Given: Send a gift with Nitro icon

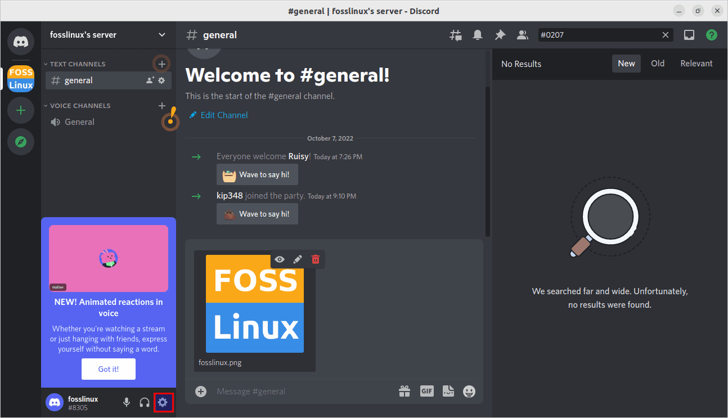Looking at the screenshot, I should click(405, 391).
